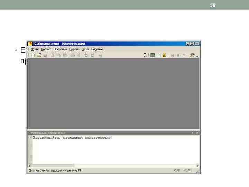Click the CAP status bar indicator
Screen dimensions: 249x187
pyautogui.click(x=177, y=170)
